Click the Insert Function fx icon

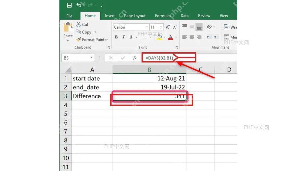tap(135, 58)
